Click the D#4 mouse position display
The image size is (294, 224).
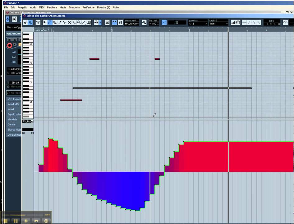272,21
